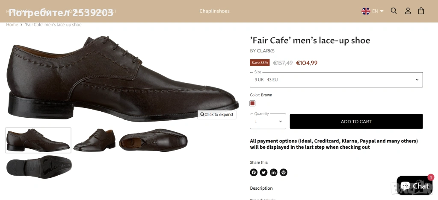This screenshot has height=200, width=438.
Task: Open the EN language selector
Action: coord(373,11)
